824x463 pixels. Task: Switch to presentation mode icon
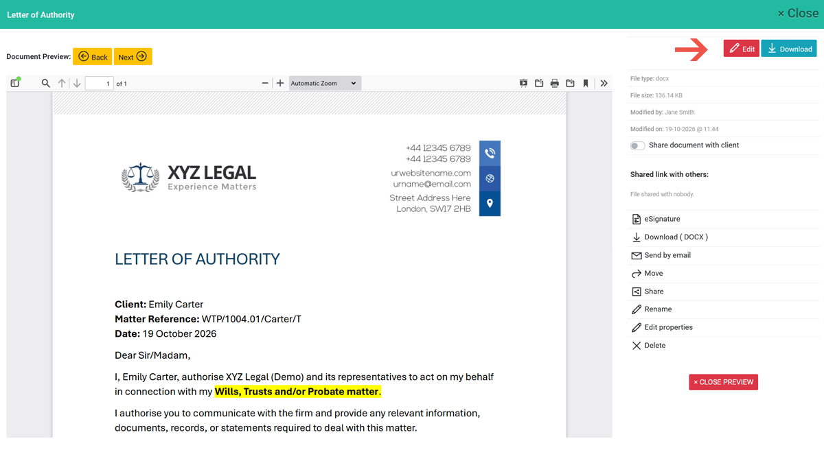523,83
